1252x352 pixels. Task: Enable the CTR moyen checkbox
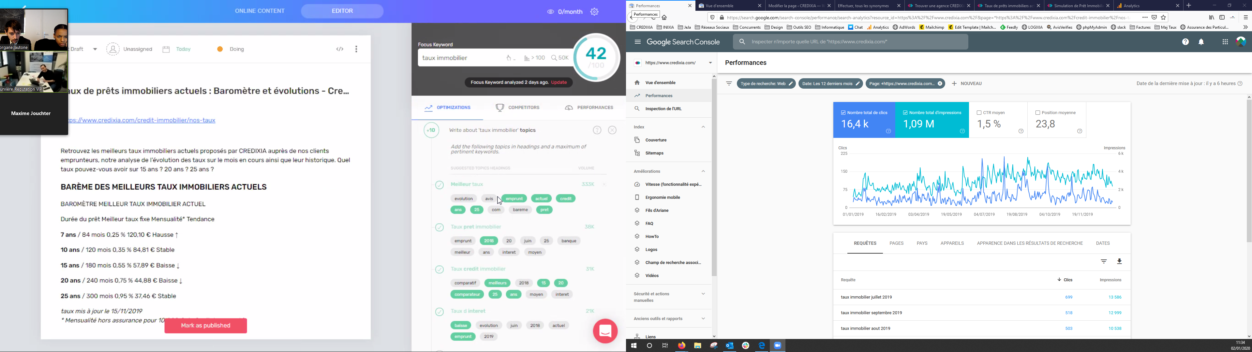tap(979, 113)
